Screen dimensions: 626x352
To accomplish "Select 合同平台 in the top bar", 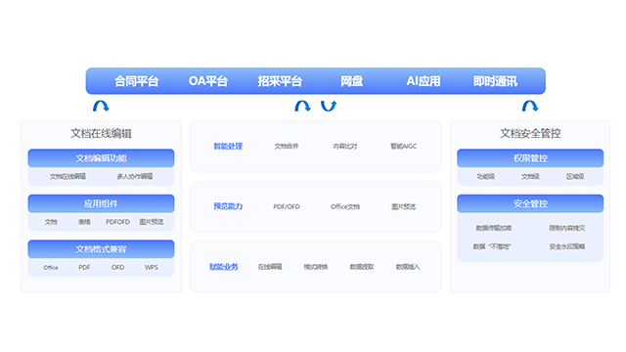I will (137, 81).
